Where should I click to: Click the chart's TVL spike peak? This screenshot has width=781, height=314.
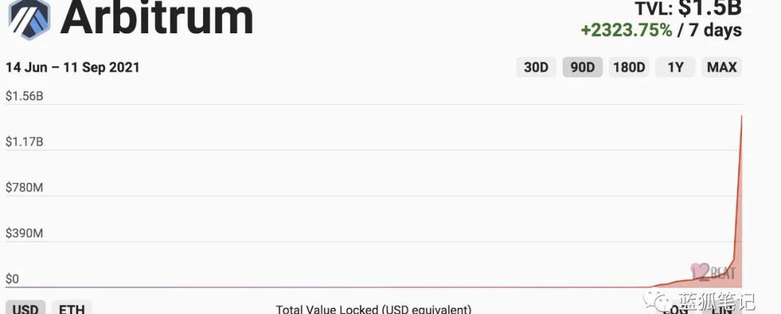pos(741,116)
